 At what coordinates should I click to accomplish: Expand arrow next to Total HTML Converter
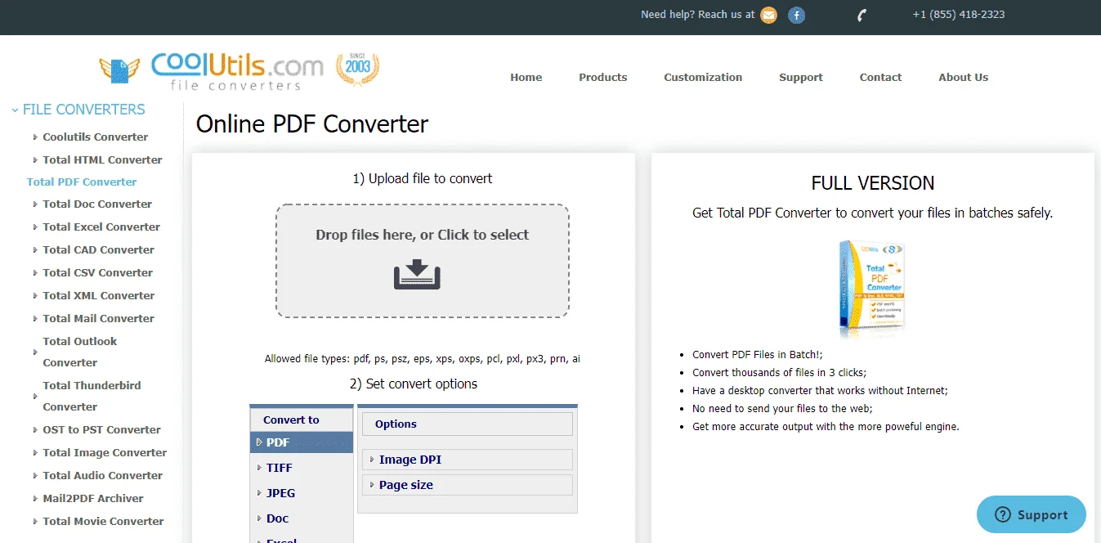click(35, 160)
